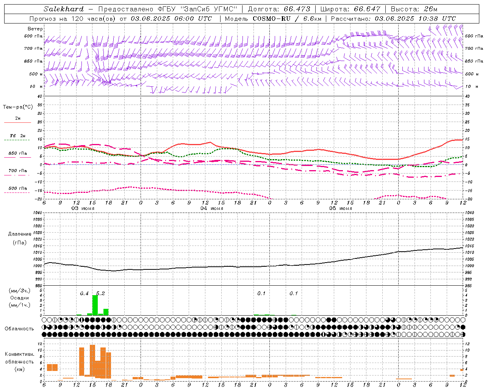Click the 03 июня date label
The width and height of the screenshot is (485, 388).
83,208
